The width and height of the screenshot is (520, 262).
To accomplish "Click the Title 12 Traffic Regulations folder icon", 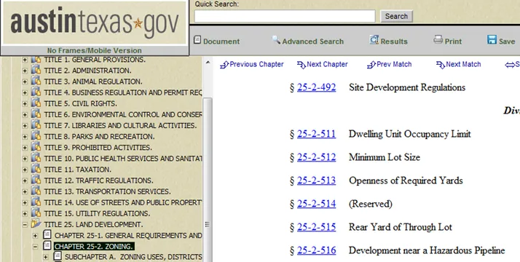I will pos(36,180).
